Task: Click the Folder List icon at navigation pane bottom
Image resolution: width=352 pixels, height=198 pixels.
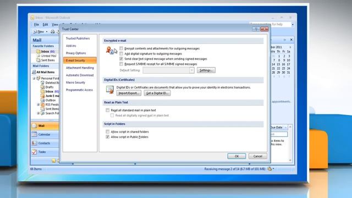Action: coord(54,161)
